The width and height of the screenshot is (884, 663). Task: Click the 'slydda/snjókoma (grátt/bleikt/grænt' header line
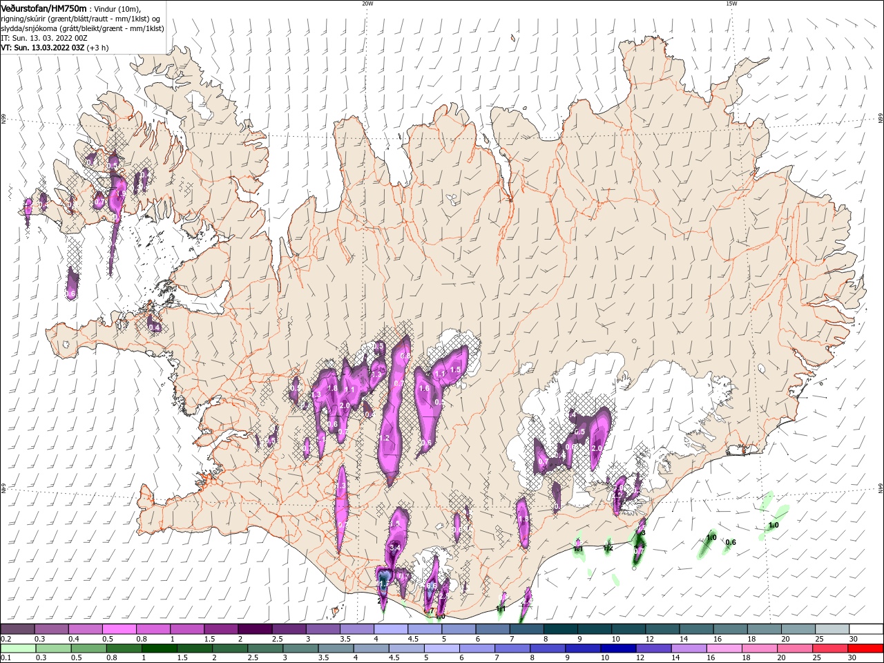(82, 28)
